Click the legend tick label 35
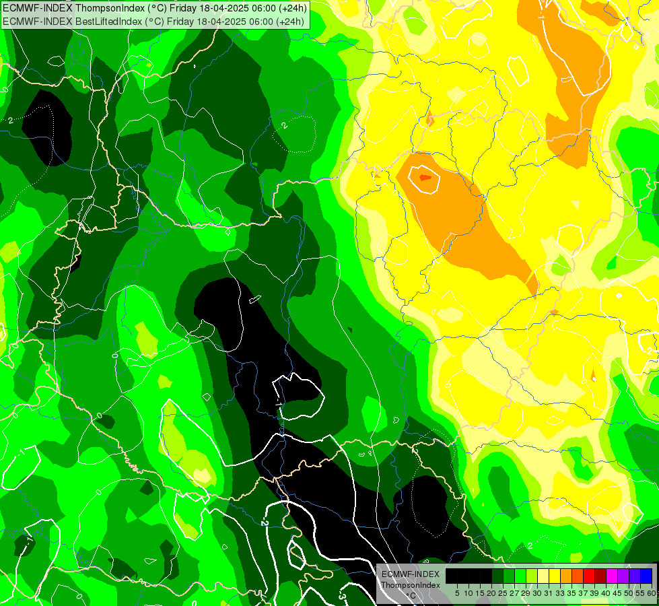Viewport: 659px width, 606px height. (571, 593)
